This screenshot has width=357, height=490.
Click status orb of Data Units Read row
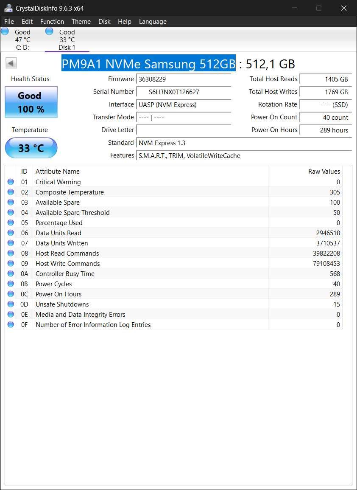[11, 233]
